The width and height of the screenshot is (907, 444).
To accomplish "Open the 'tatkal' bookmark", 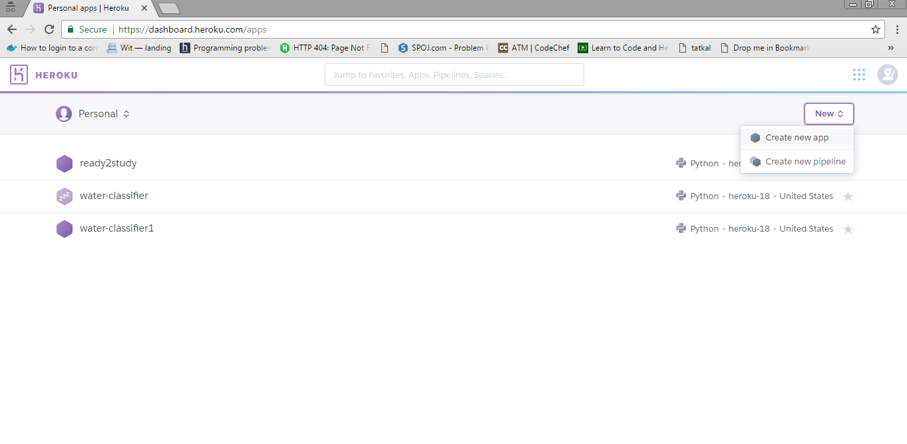I will click(695, 48).
